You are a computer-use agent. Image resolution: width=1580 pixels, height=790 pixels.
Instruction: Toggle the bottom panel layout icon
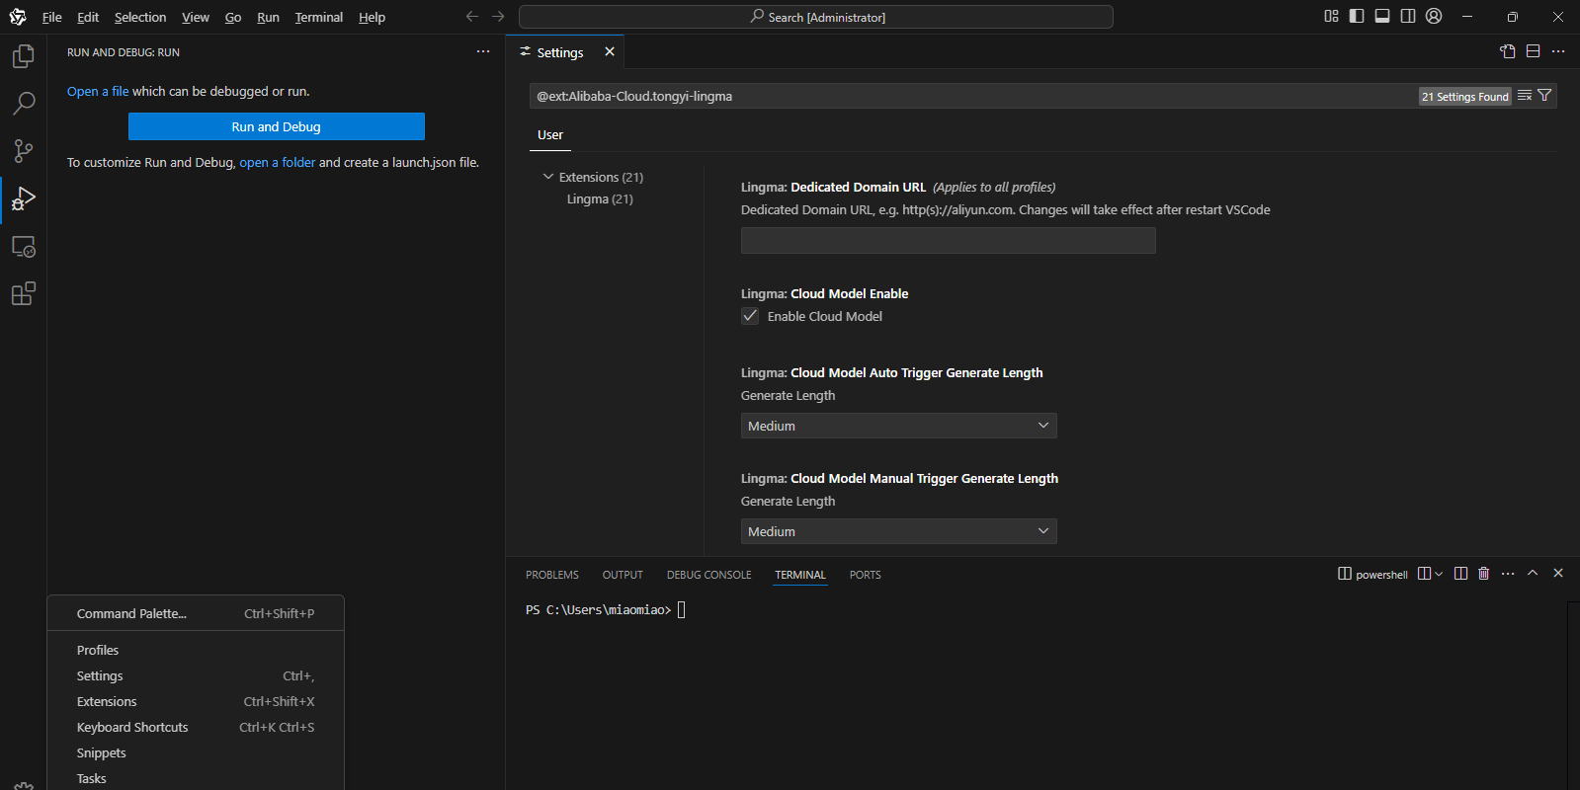click(x=1382, y=16)
